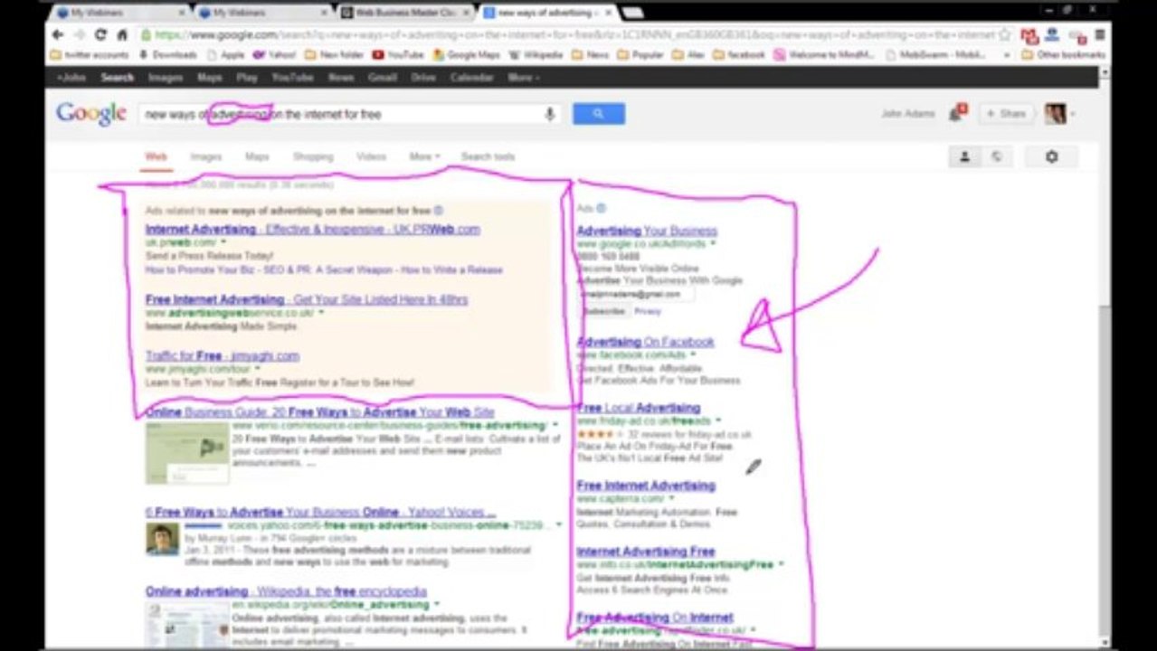This screenshot has width=1157, height=651.
Task: Open 6 Free Ways to Advertise Yahoo Voices result
Action: coord(320,512)
